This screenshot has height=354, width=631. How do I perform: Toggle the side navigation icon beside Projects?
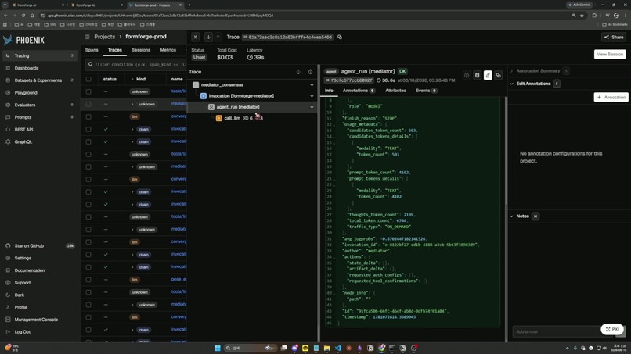[x=88, y=37]
